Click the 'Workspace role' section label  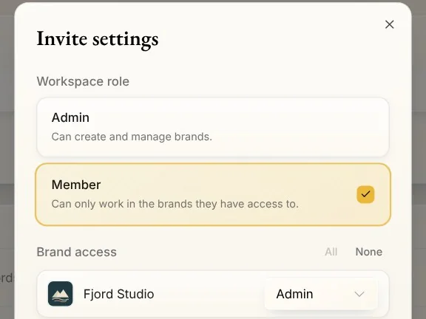click(x=83, y=81)
